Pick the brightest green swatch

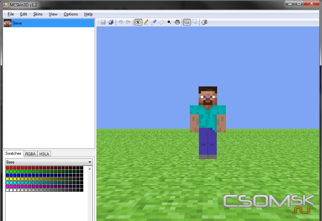pos(7,172)
